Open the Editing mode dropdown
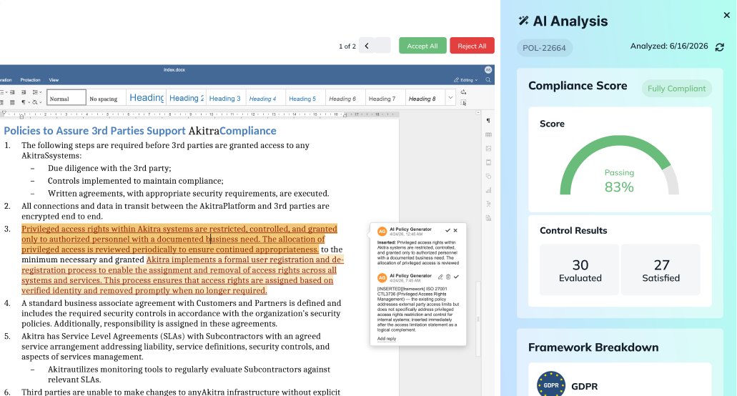Viewport: 737px width, 396px height. pos(466,80)
